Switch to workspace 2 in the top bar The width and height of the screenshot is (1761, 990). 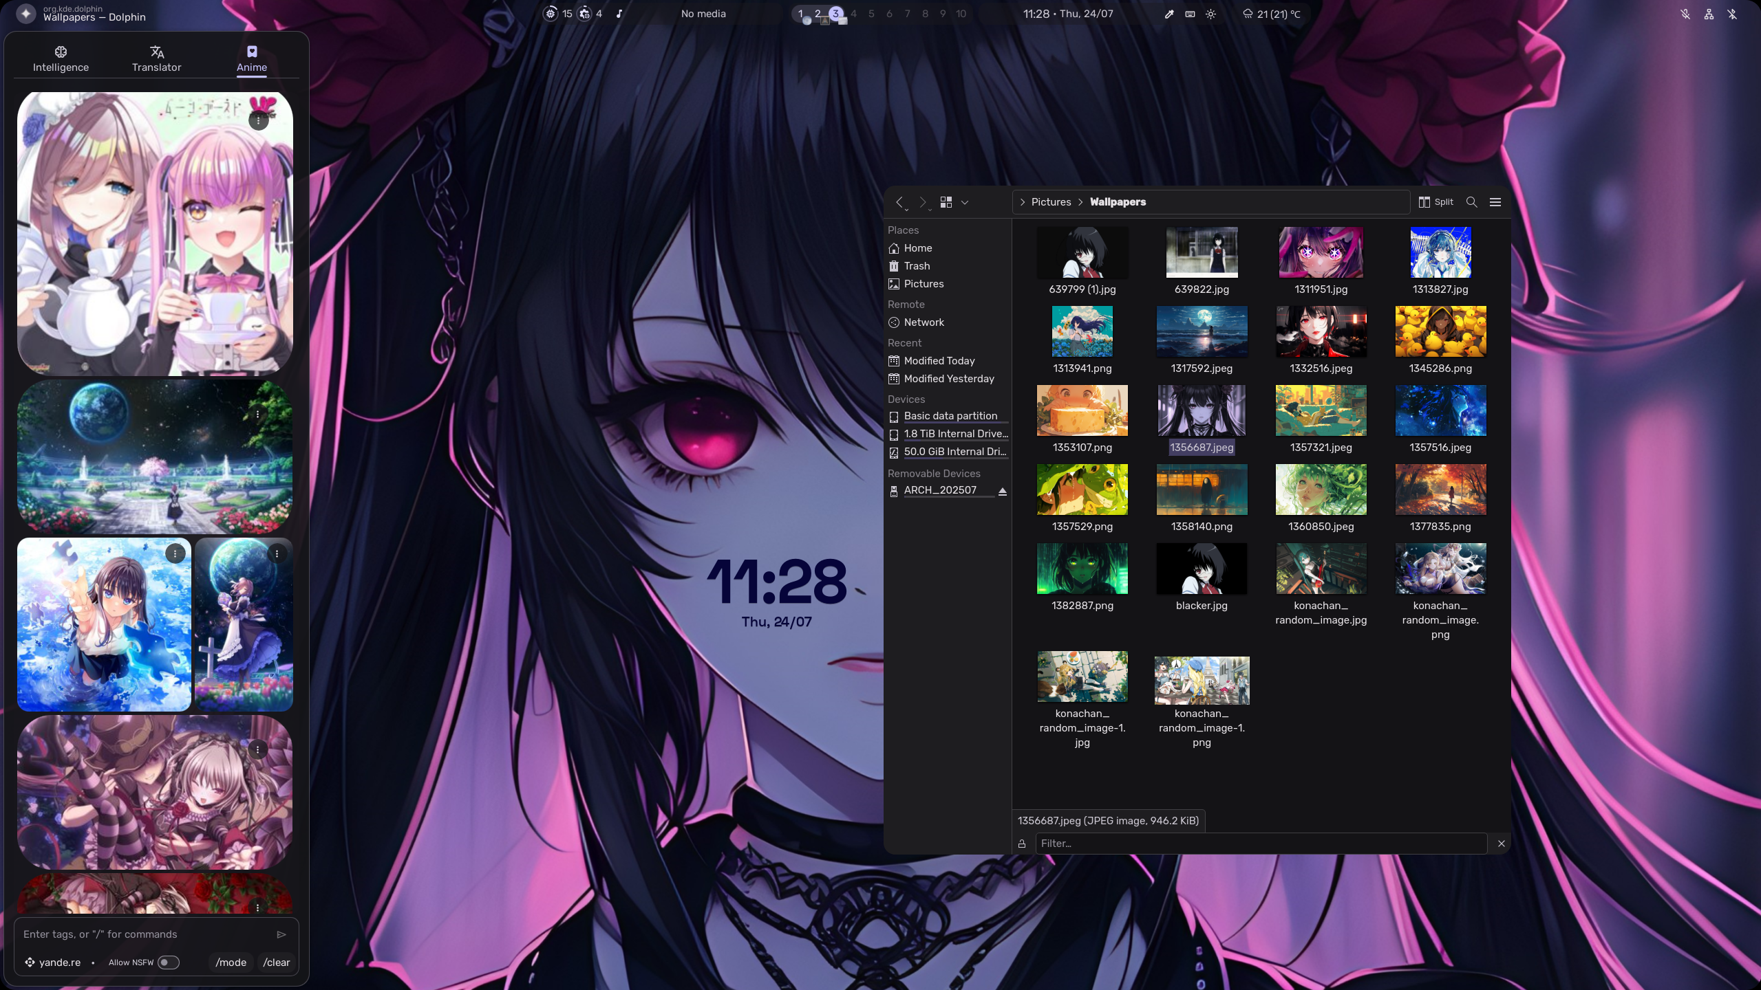point(818,14)
